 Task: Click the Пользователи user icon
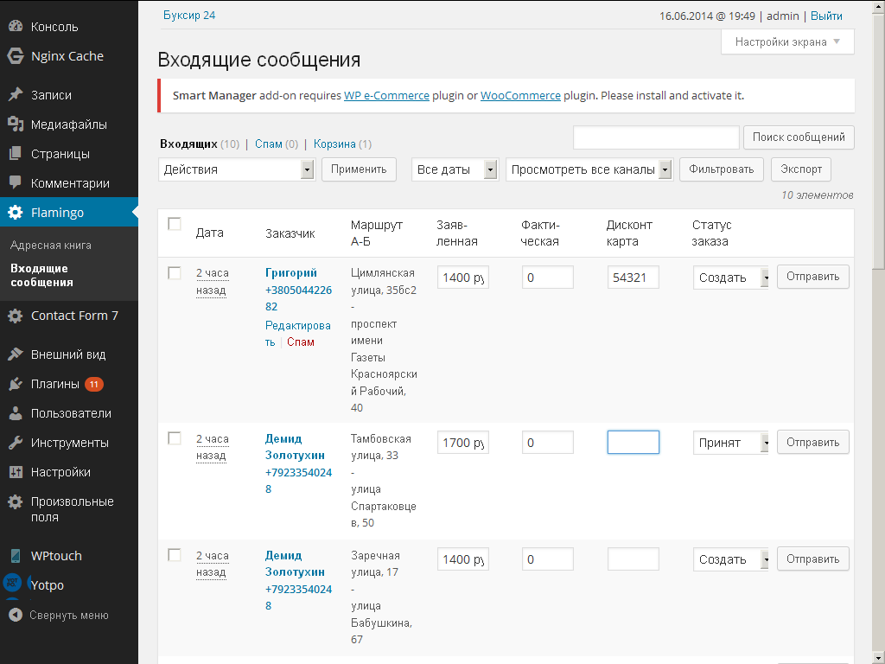click(x=16, y=413)
